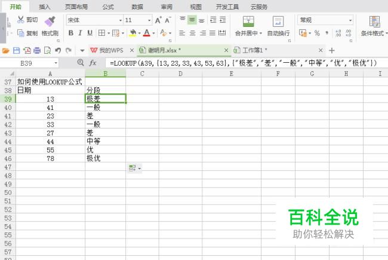
Task: Click the undo arrow
Action: coord(58,51)
